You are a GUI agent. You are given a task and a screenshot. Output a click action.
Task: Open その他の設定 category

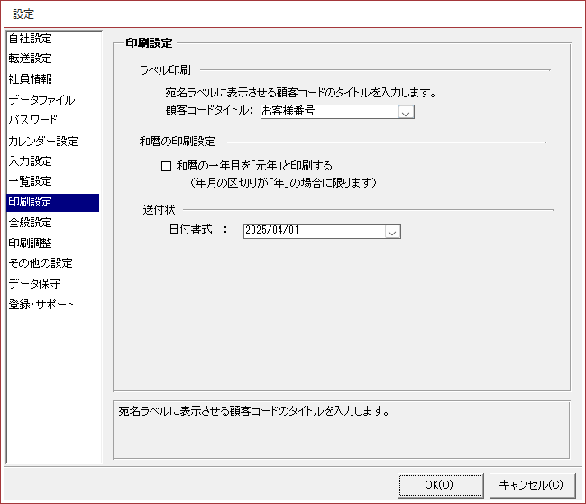pyautogui.click(x=41, y=263)
